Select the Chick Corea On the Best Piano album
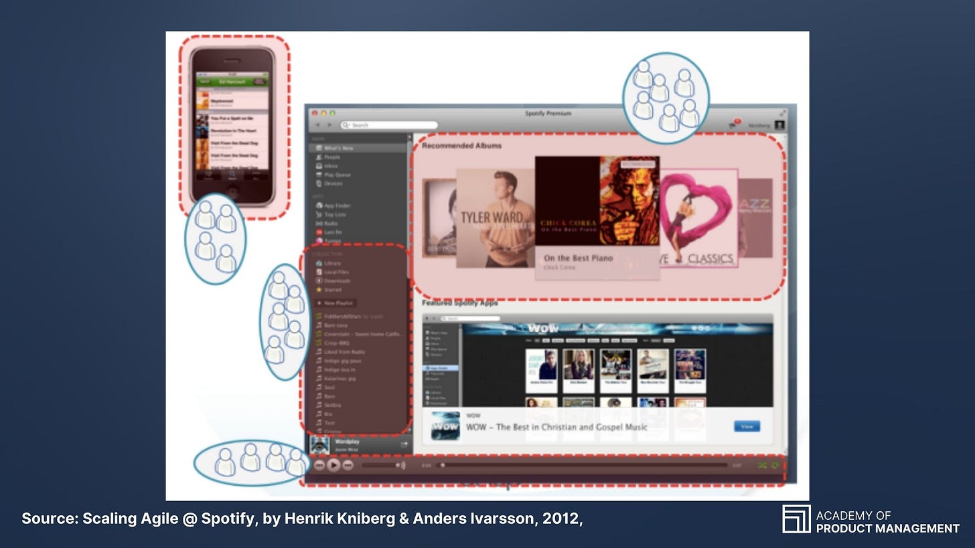Screen dimensions: 975x548 coord(597,218)
